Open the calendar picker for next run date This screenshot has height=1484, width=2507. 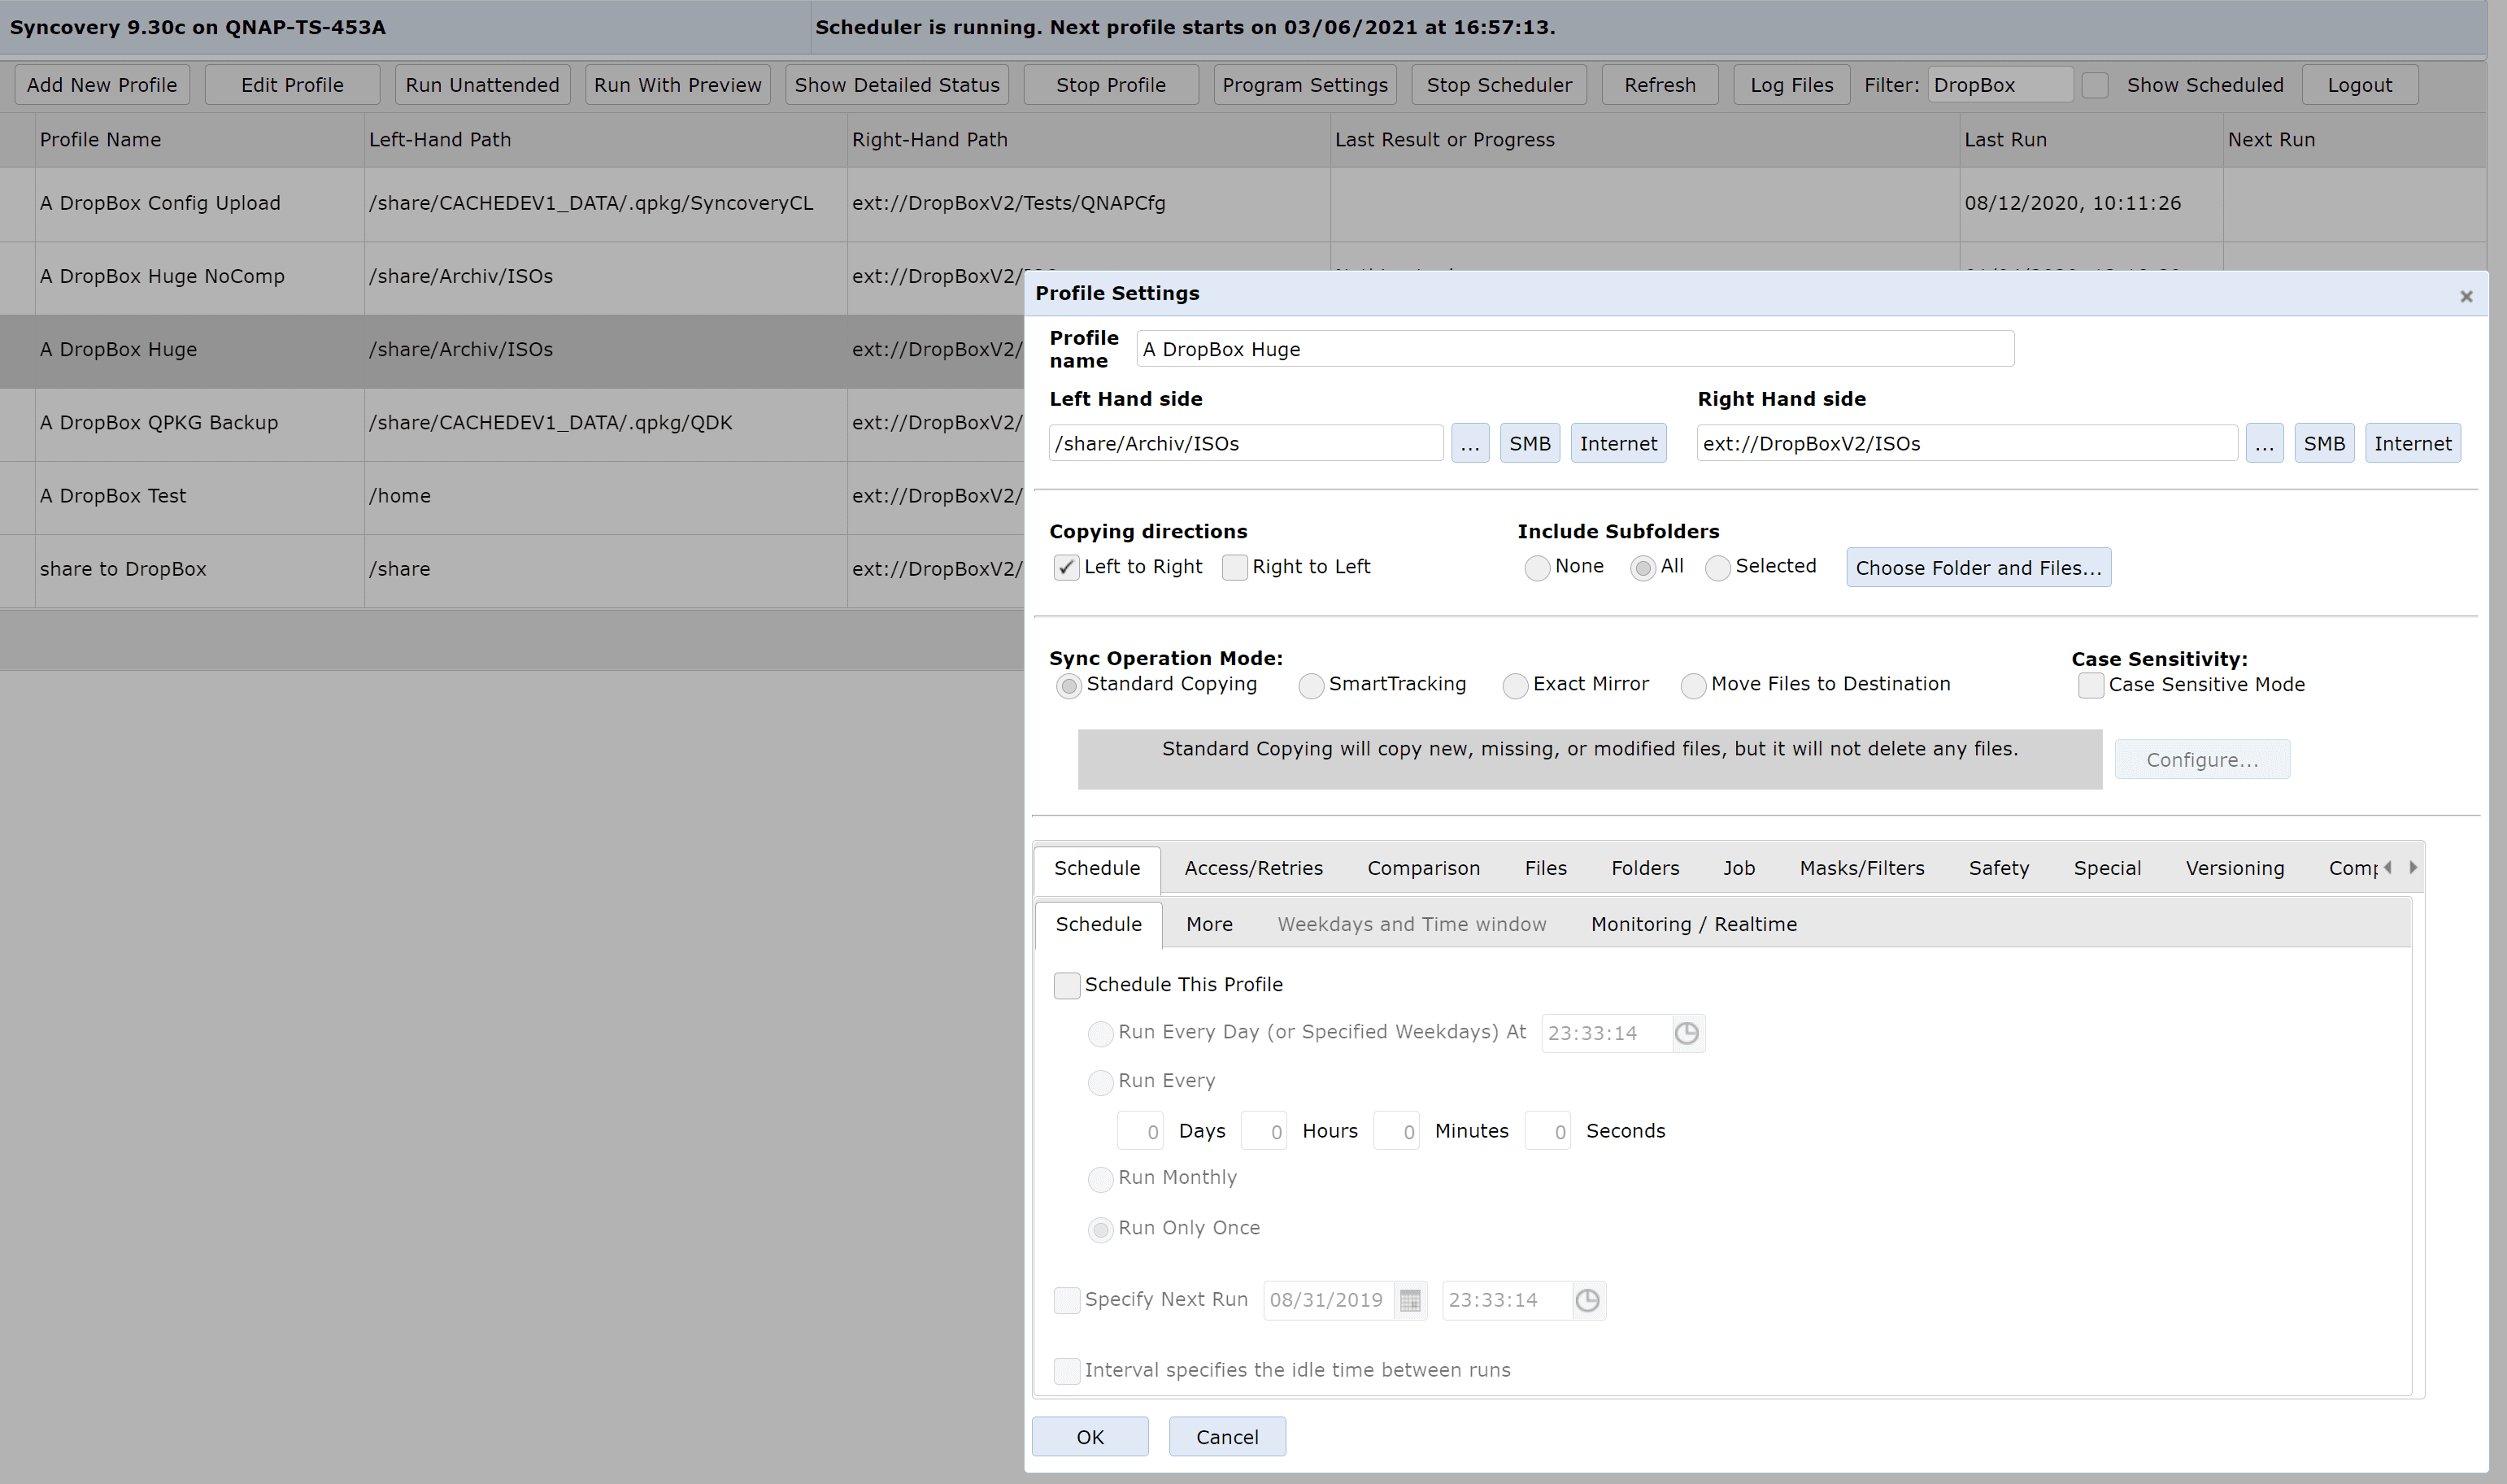[x=1410, y=1300]
